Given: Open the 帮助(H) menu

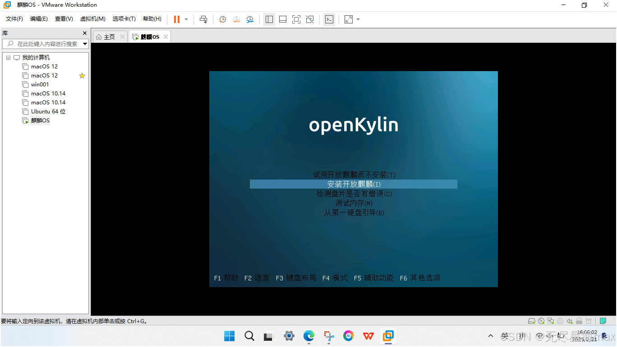Looking at the screenshot, I should [152, 19].
